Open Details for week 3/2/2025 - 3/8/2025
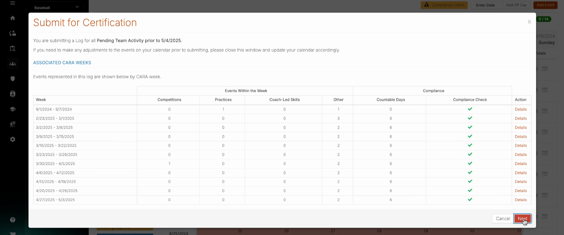Image resolution: width=564 pixels, height=235 pixels. click(521, 128)
